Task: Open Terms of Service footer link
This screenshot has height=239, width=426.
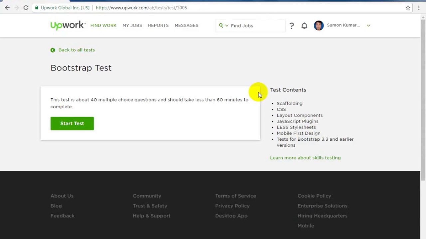Action: point(235,196)
